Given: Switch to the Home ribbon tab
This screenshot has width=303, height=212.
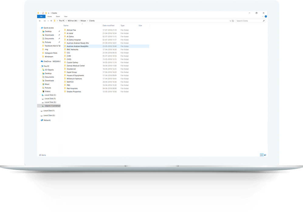Looking at the screenshot, I should pos(50,16).
